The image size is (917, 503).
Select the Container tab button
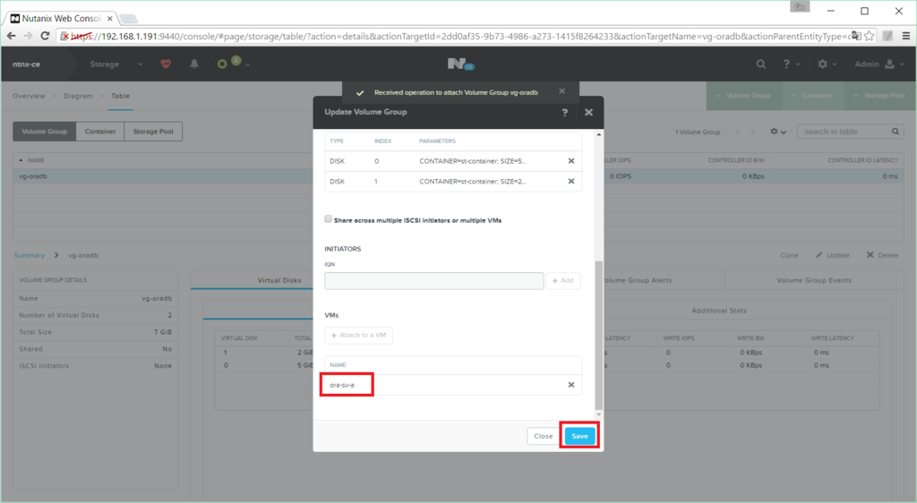[x=100, y=132]
